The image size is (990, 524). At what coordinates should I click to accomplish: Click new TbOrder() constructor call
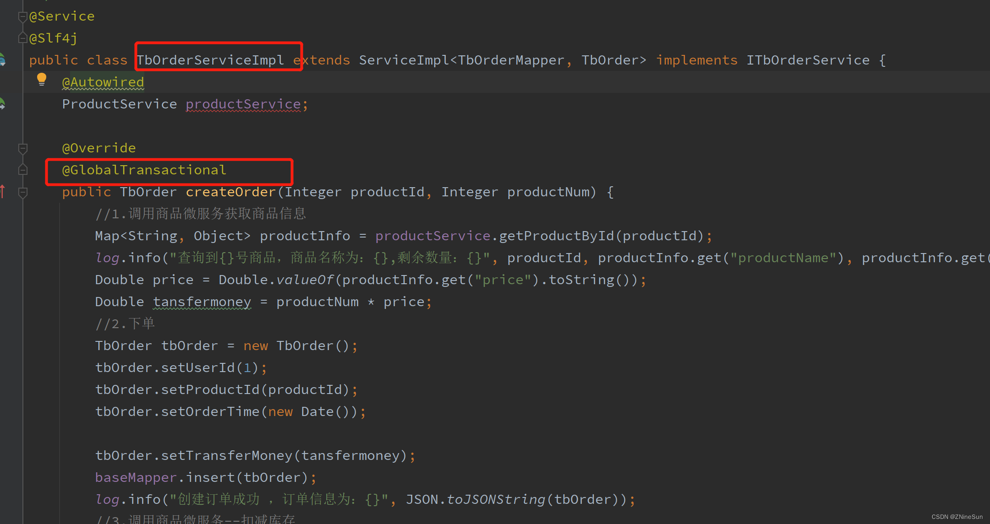[x=297, y=346]
